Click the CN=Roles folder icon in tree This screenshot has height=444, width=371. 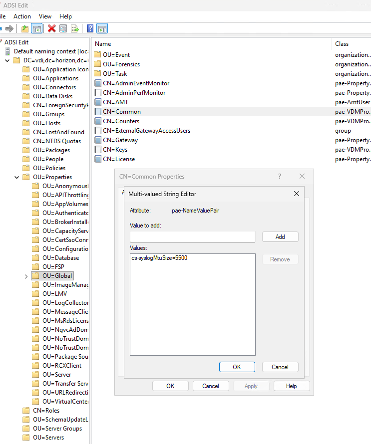[26, 410]
